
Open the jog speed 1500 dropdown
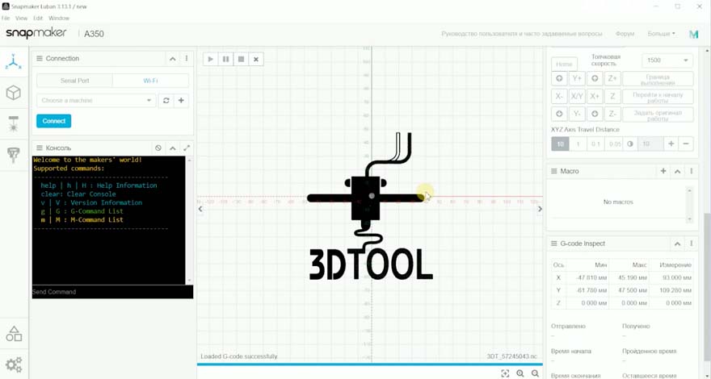667,60
